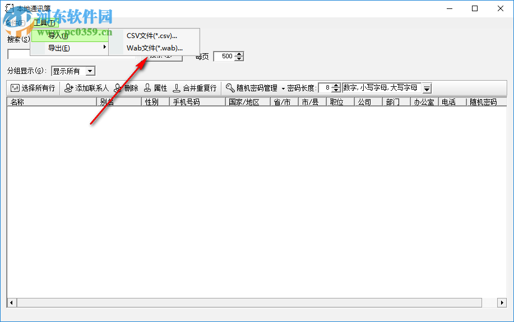
Task: Click the Merge Duplicate Rows icon
Action: pos(177,88)
